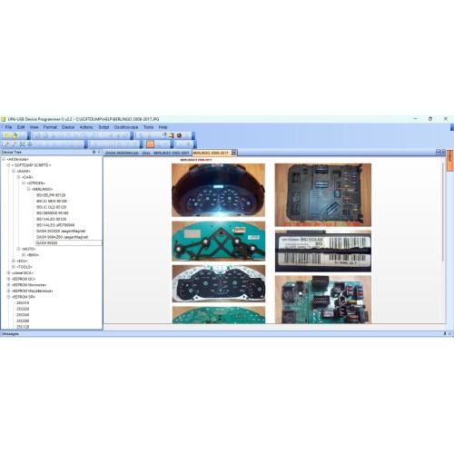Expand the ECU tree node
The width and height of the screenshot is (454, 454).
[14, 261]
